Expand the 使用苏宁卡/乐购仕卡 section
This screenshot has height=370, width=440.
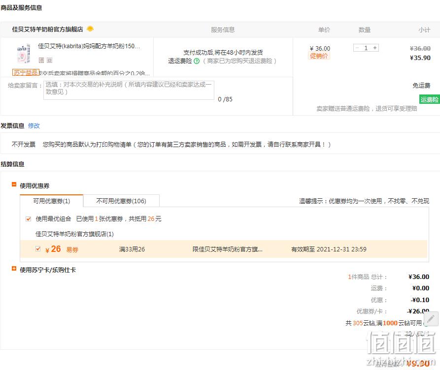click(14, 269)
